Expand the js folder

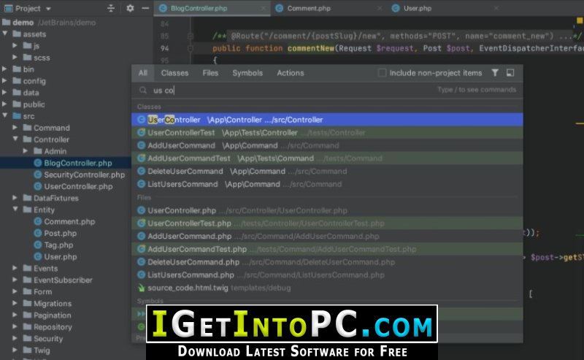click(15, 45)
